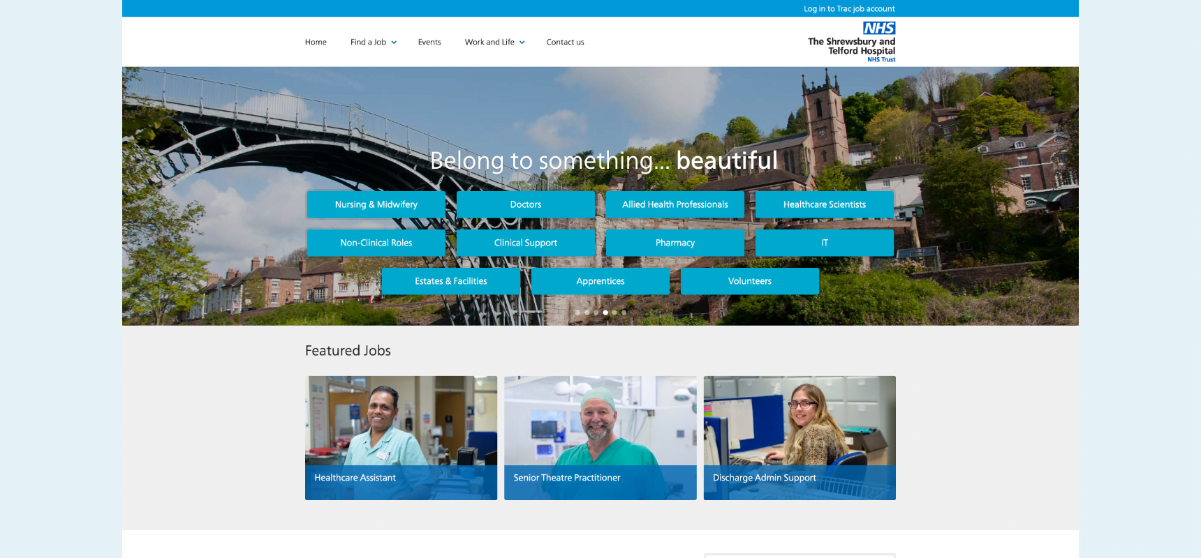Click the Healthcare Assistant caption

[x=355, y=478]
